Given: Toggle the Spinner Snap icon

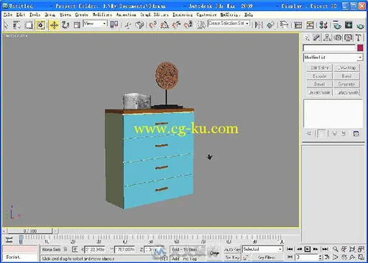Looking at the screenshot, I should (188, 25).
